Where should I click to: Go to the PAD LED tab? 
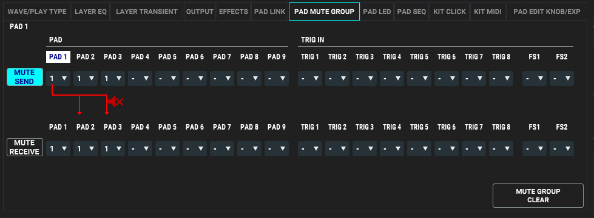pos(377,12)
